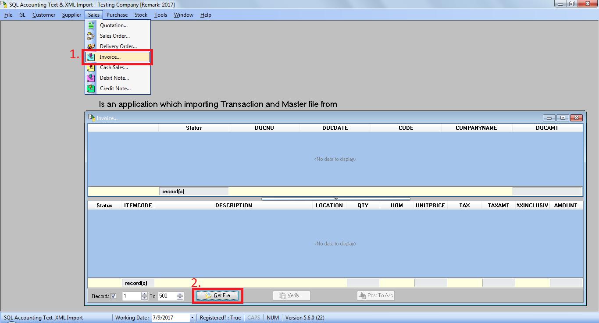Click the Sales Order menu icon
The width and height of the screenshot is (599, 323).
click(91, 36)
